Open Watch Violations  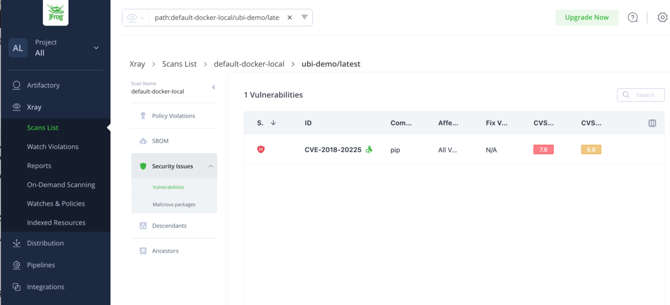pos(53,147)
